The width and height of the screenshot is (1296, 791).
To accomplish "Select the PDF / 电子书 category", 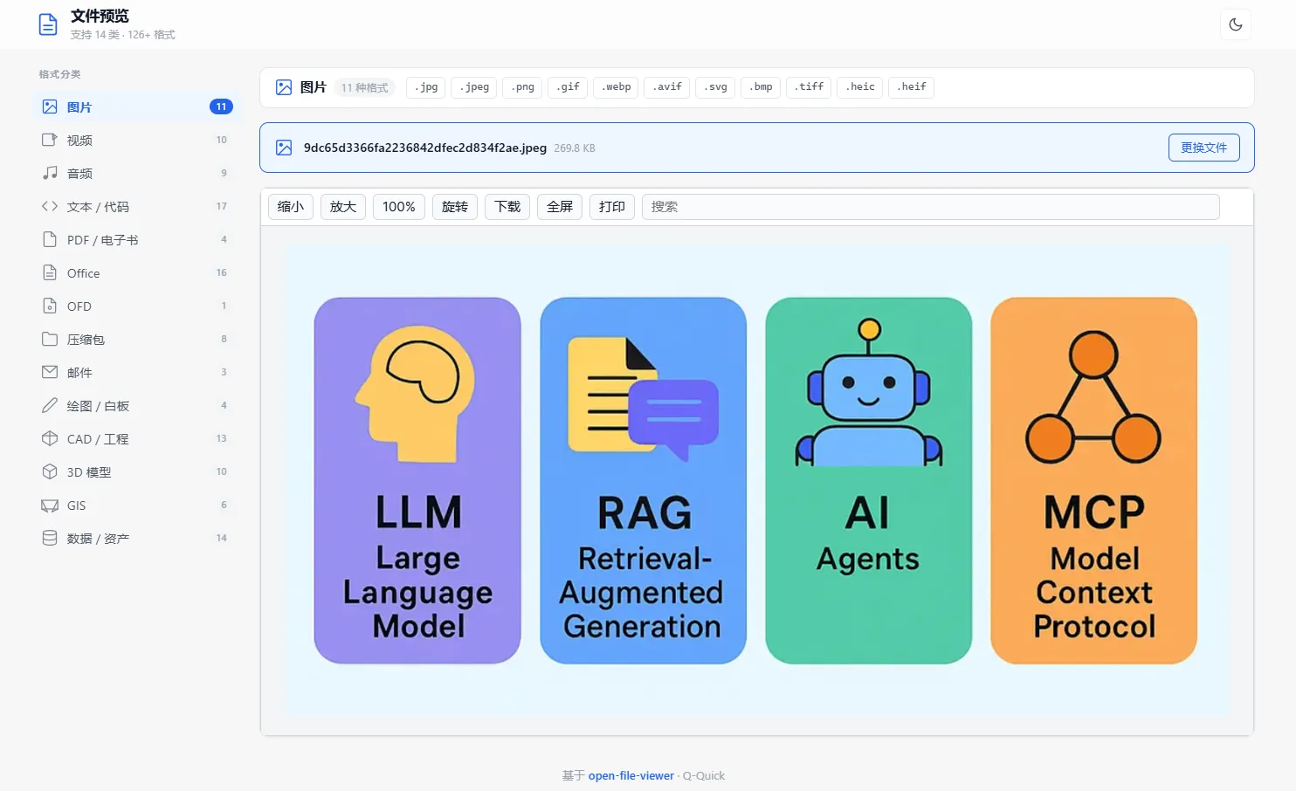I will pyautogui.click(x=136, y=239).
